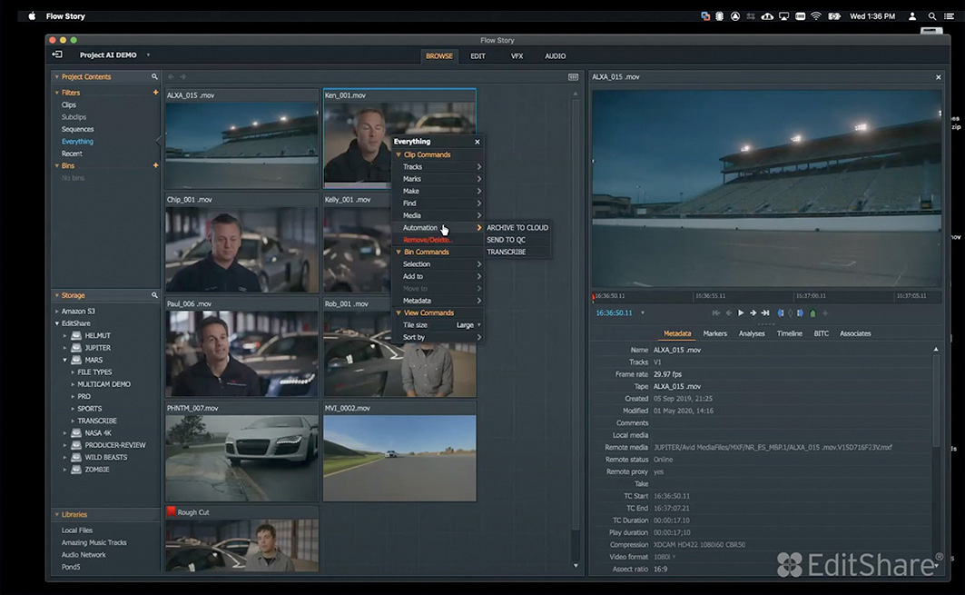Choose TRANSCRIBE from the Automation submenu
Screen dimensions: 965x595
(x=506, y=252)
